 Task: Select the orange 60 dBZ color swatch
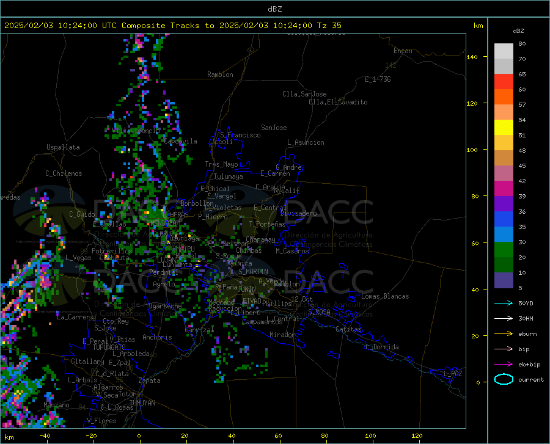coord(504,97)
